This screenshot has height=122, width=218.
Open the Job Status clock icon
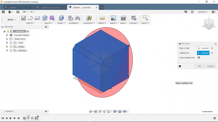[x=192, y=12]
